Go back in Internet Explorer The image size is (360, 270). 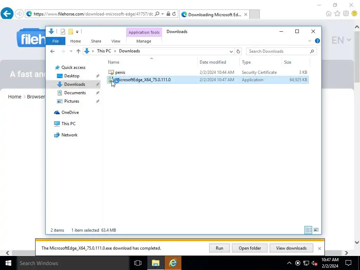pos(7,14)
